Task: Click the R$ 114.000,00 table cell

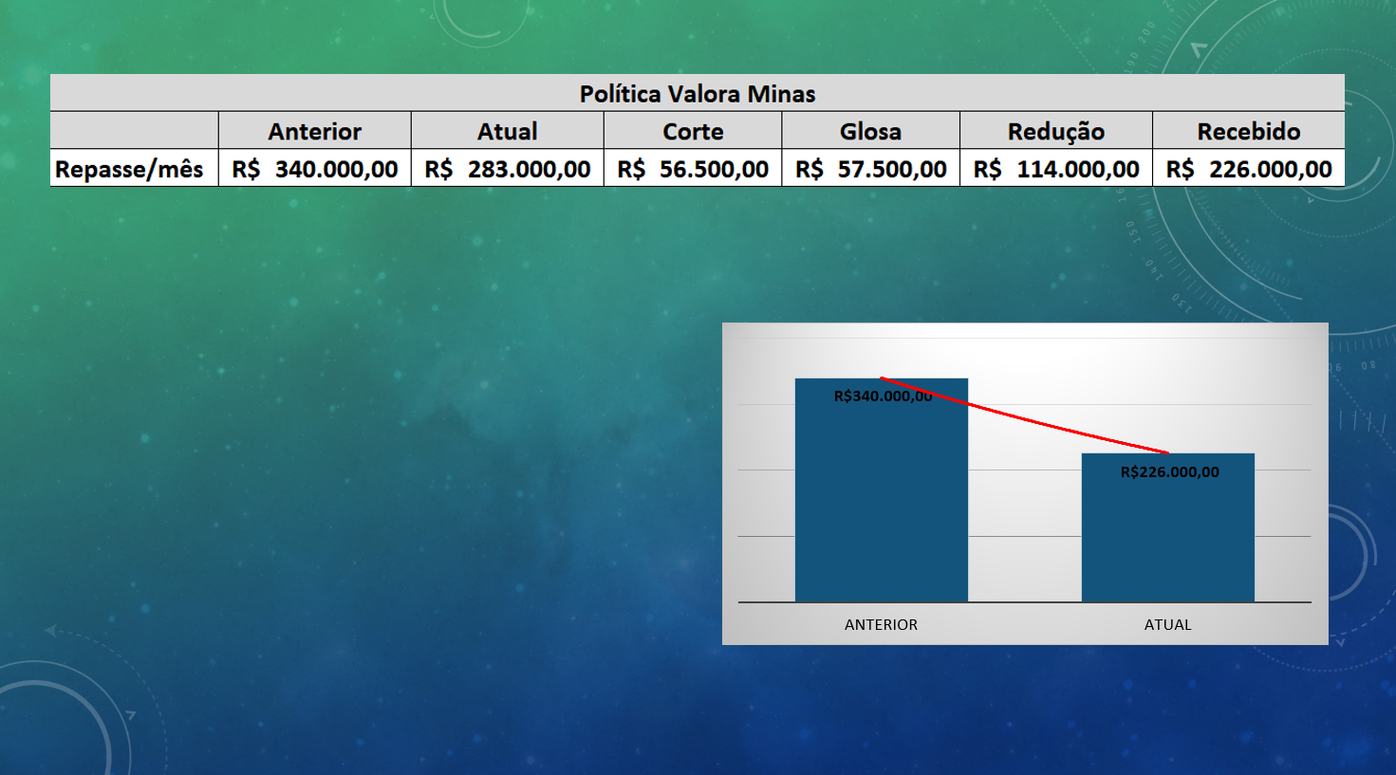Action: [x=1056, y=169]
